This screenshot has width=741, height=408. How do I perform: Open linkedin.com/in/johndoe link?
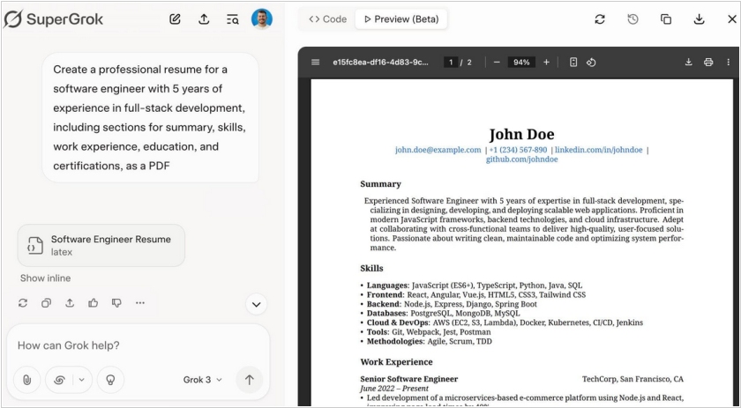click(599, 150)
